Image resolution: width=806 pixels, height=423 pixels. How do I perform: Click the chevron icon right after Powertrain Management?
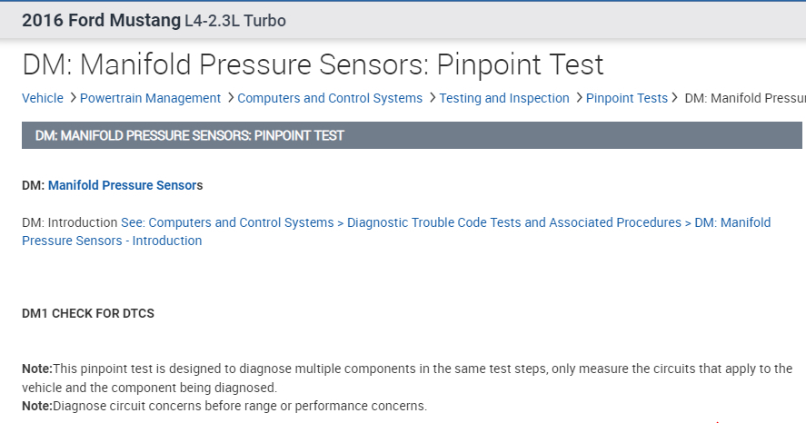230,98
